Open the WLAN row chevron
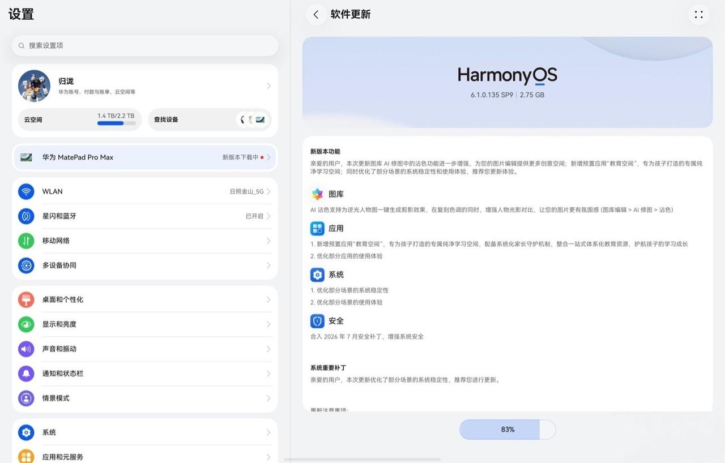 click(268, 191)
